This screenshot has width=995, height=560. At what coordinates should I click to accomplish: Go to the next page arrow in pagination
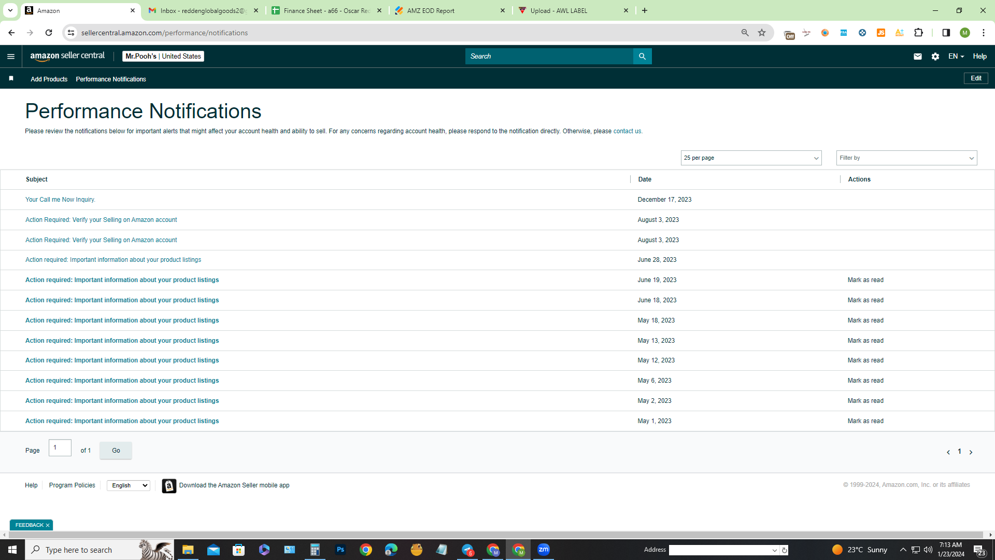[971, 452]
